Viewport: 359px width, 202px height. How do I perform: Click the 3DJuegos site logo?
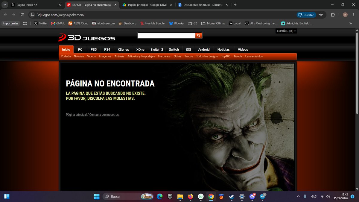pos(87,37)
